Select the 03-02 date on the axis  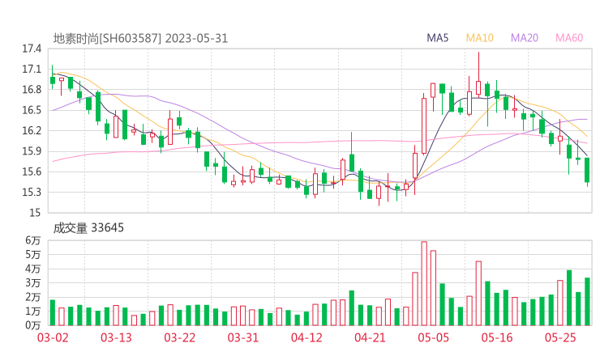coord(52,337)
